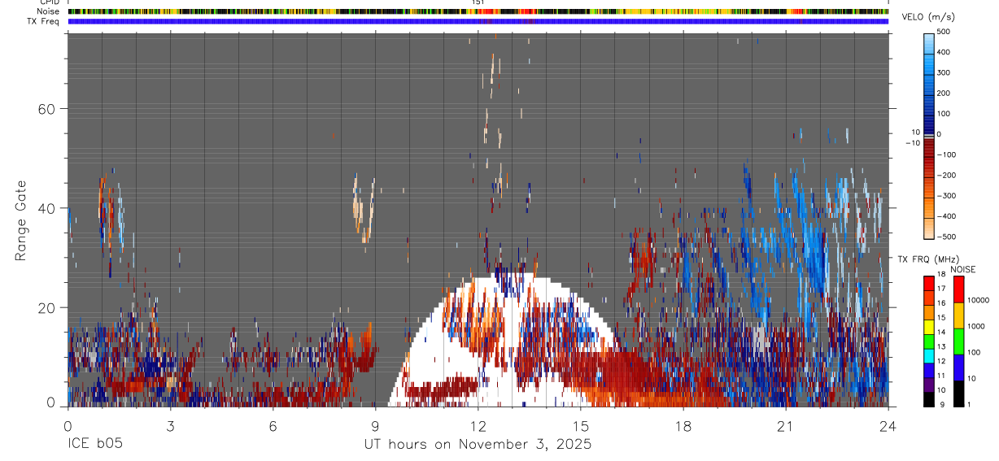Click the 9 tick label on the UT hours axis

tap(375, 425)
